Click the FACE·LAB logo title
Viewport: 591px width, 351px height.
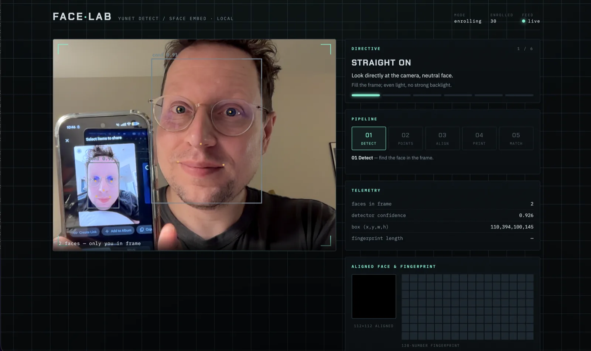82,17
